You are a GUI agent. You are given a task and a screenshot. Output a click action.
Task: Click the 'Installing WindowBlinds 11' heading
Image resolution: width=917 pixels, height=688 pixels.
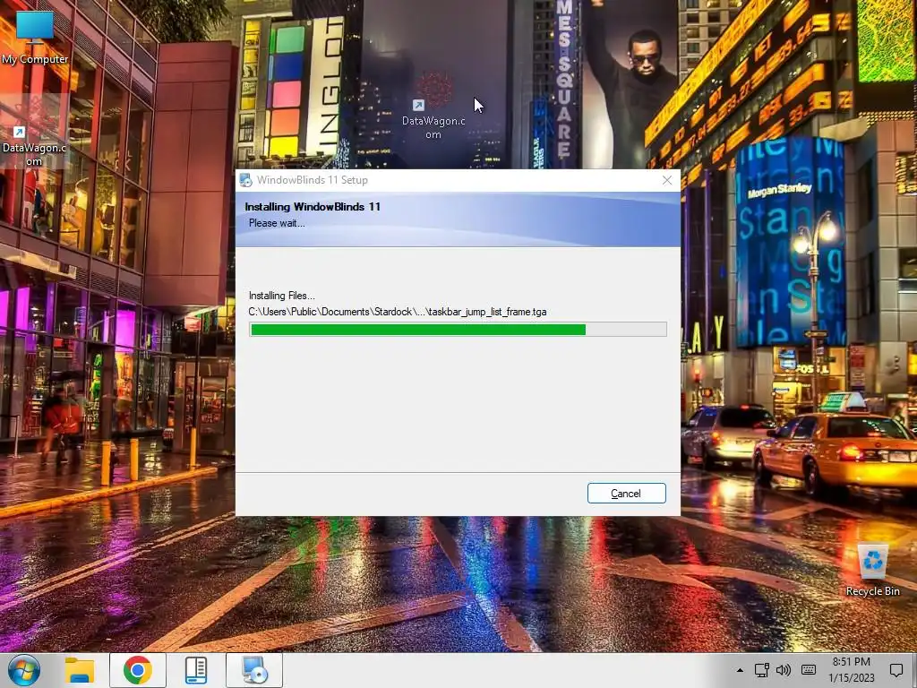313,207
